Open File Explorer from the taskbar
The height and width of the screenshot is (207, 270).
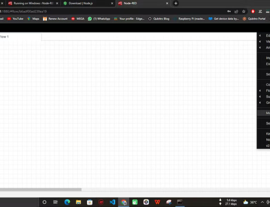click(x=78, y=202)
